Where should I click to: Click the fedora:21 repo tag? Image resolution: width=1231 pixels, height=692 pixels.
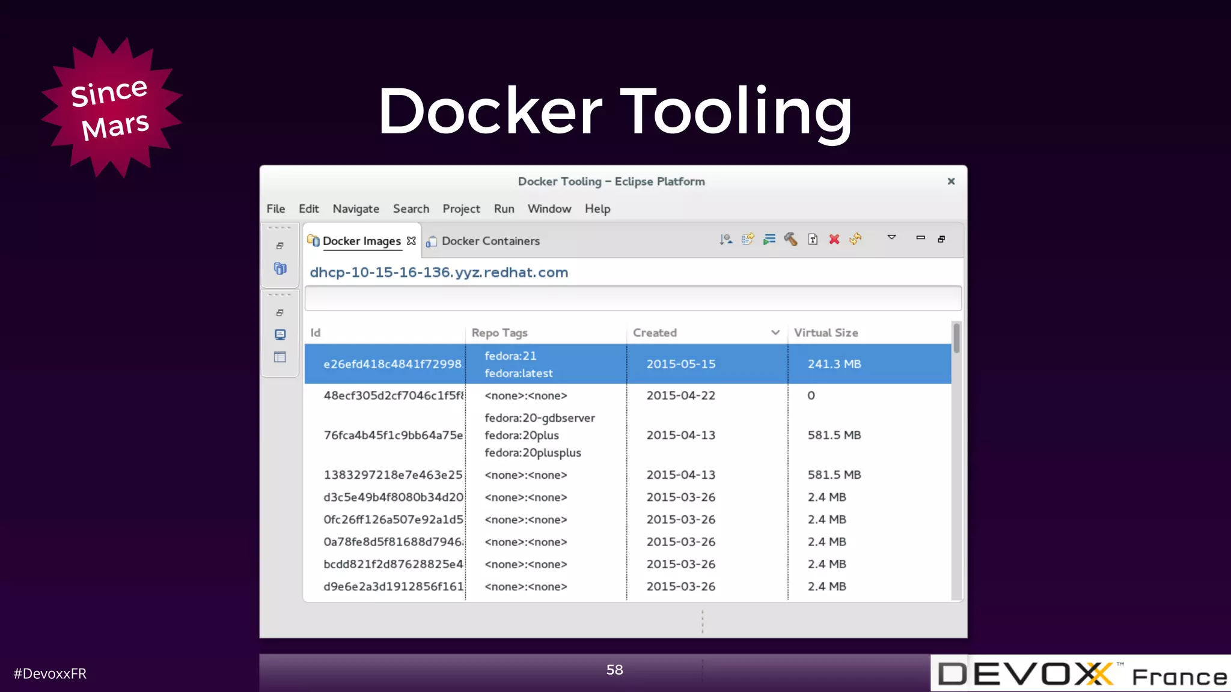pos(510,356)
